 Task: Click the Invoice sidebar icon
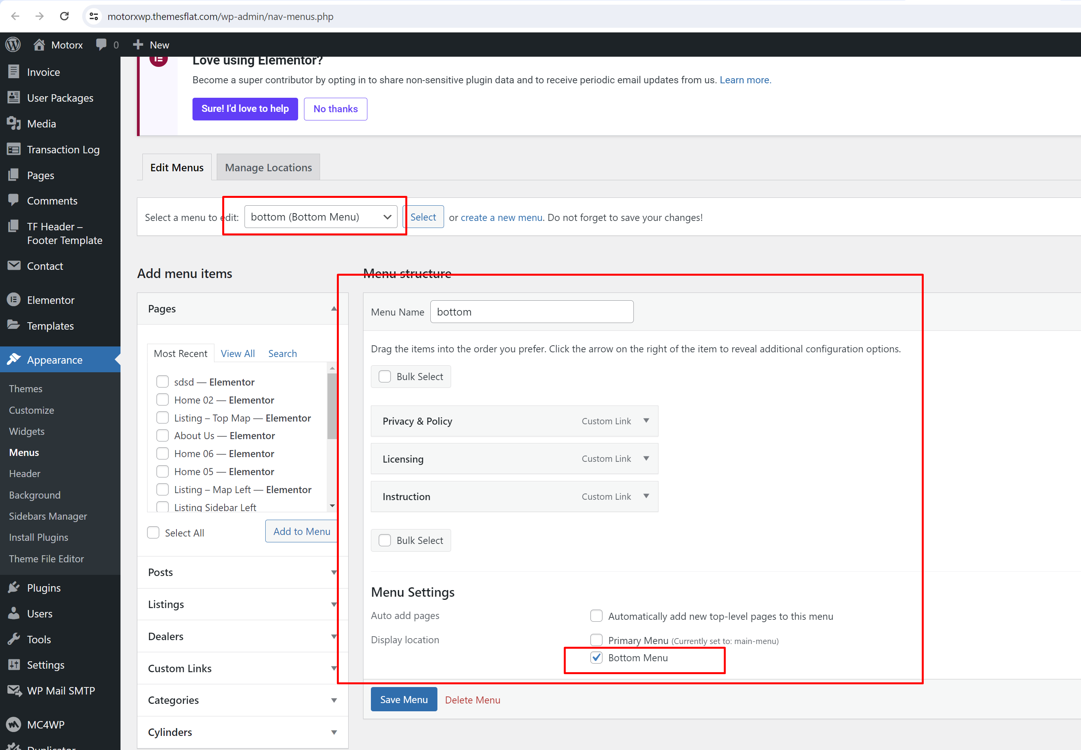[x=14, y=72]
